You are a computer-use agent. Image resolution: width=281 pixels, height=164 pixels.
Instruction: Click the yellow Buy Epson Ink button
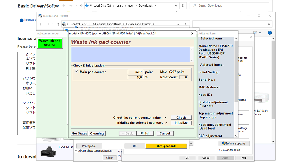[x=166, y=146]
